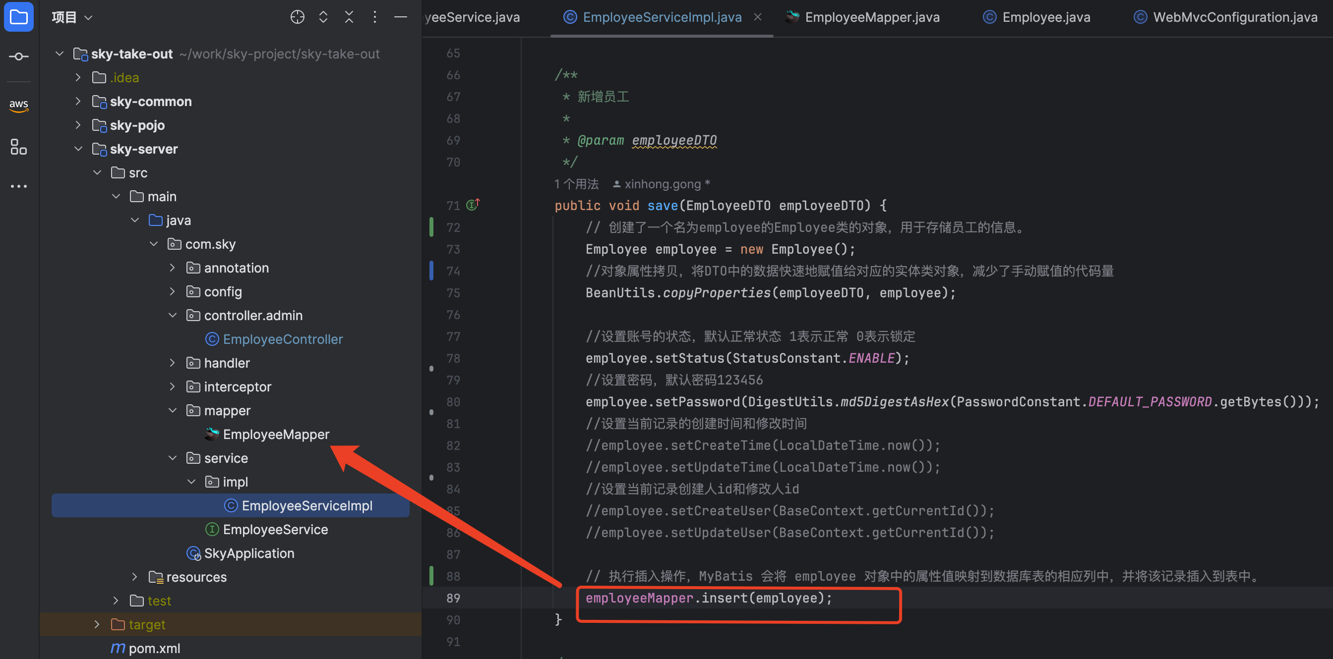The height and width of the screenshot is (659, 1333).
Task: Select EmployeeServiceImpl in the project tree
Action: coord(307,505)
